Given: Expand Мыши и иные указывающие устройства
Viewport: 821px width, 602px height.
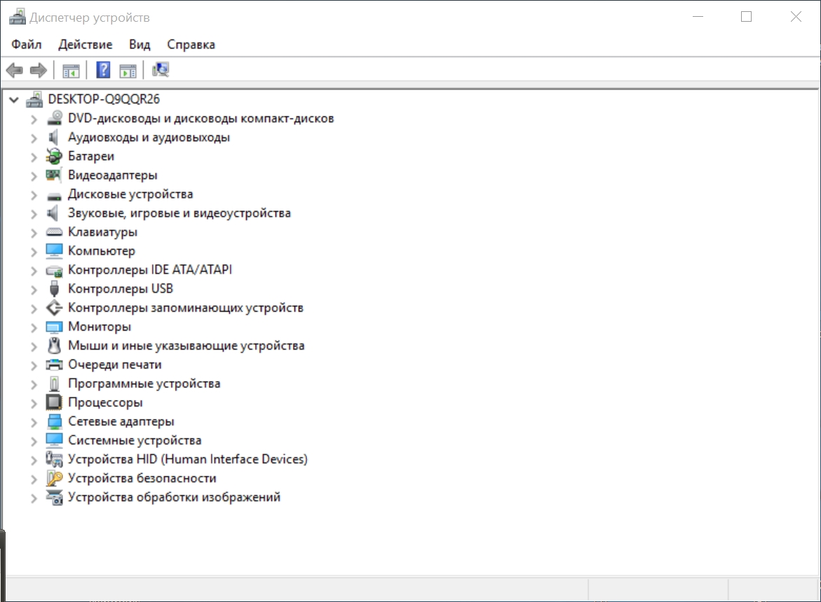Looking at the screenshot, I should coord(34,346).
